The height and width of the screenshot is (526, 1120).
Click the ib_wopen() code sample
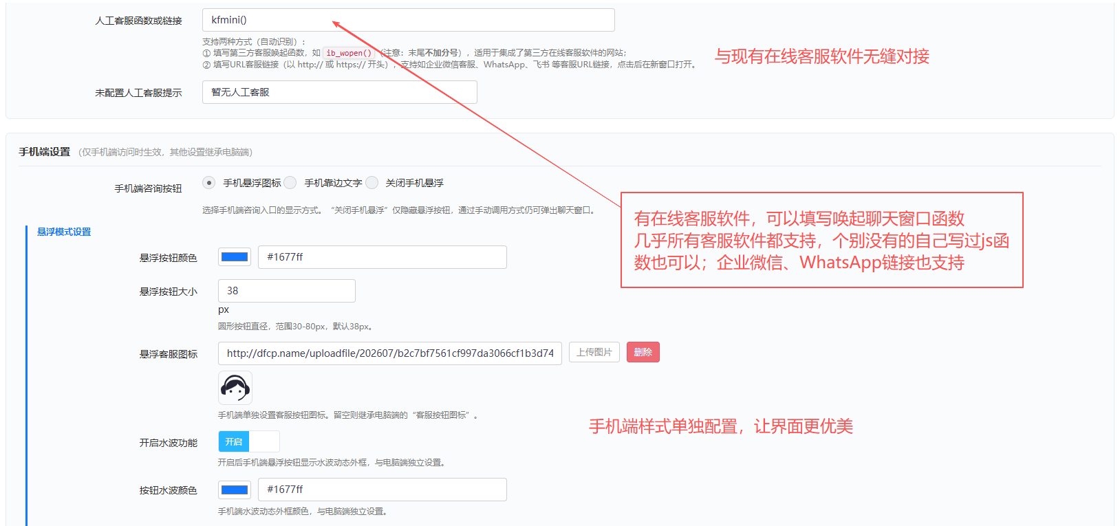(x=349, y=53)
